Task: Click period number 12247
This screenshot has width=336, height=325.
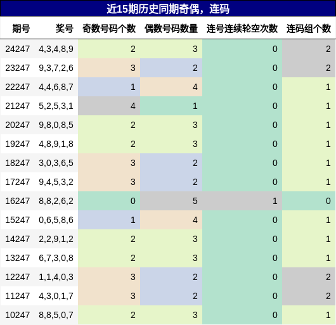Action: click(18, 277)
